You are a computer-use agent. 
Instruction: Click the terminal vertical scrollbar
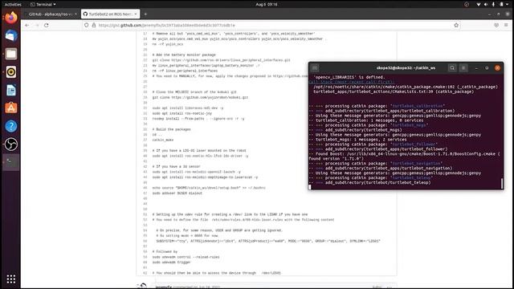tap(501, 184)
